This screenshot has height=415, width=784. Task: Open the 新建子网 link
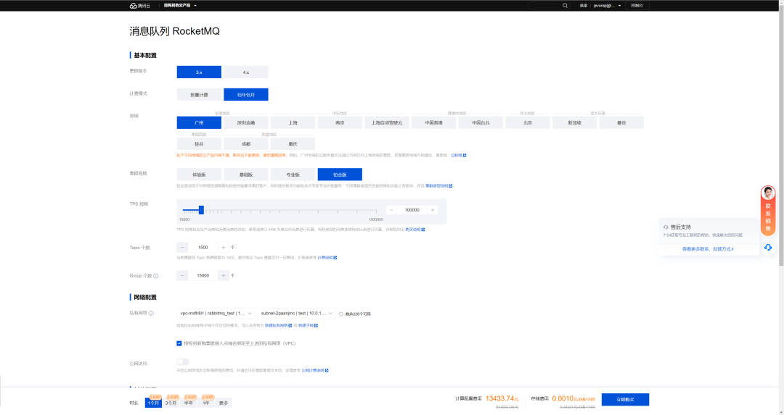point(308,325)
